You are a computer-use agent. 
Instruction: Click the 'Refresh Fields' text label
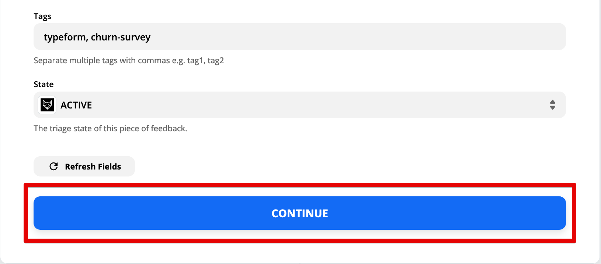tap(93, 167)
